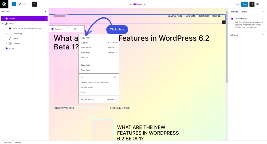
Task: Click the FEBRUARY 3, 2023 post date
Action: (x=120, y=108)
